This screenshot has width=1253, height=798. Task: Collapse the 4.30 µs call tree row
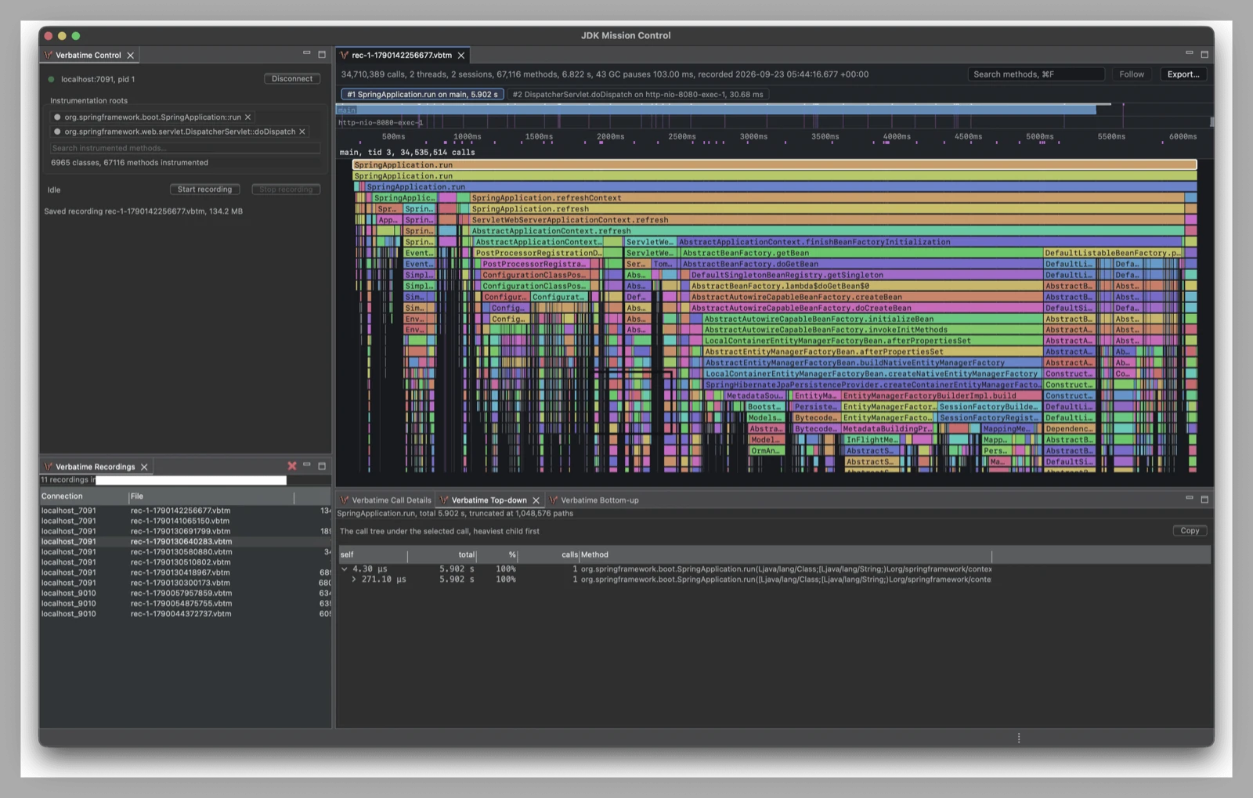345,569
